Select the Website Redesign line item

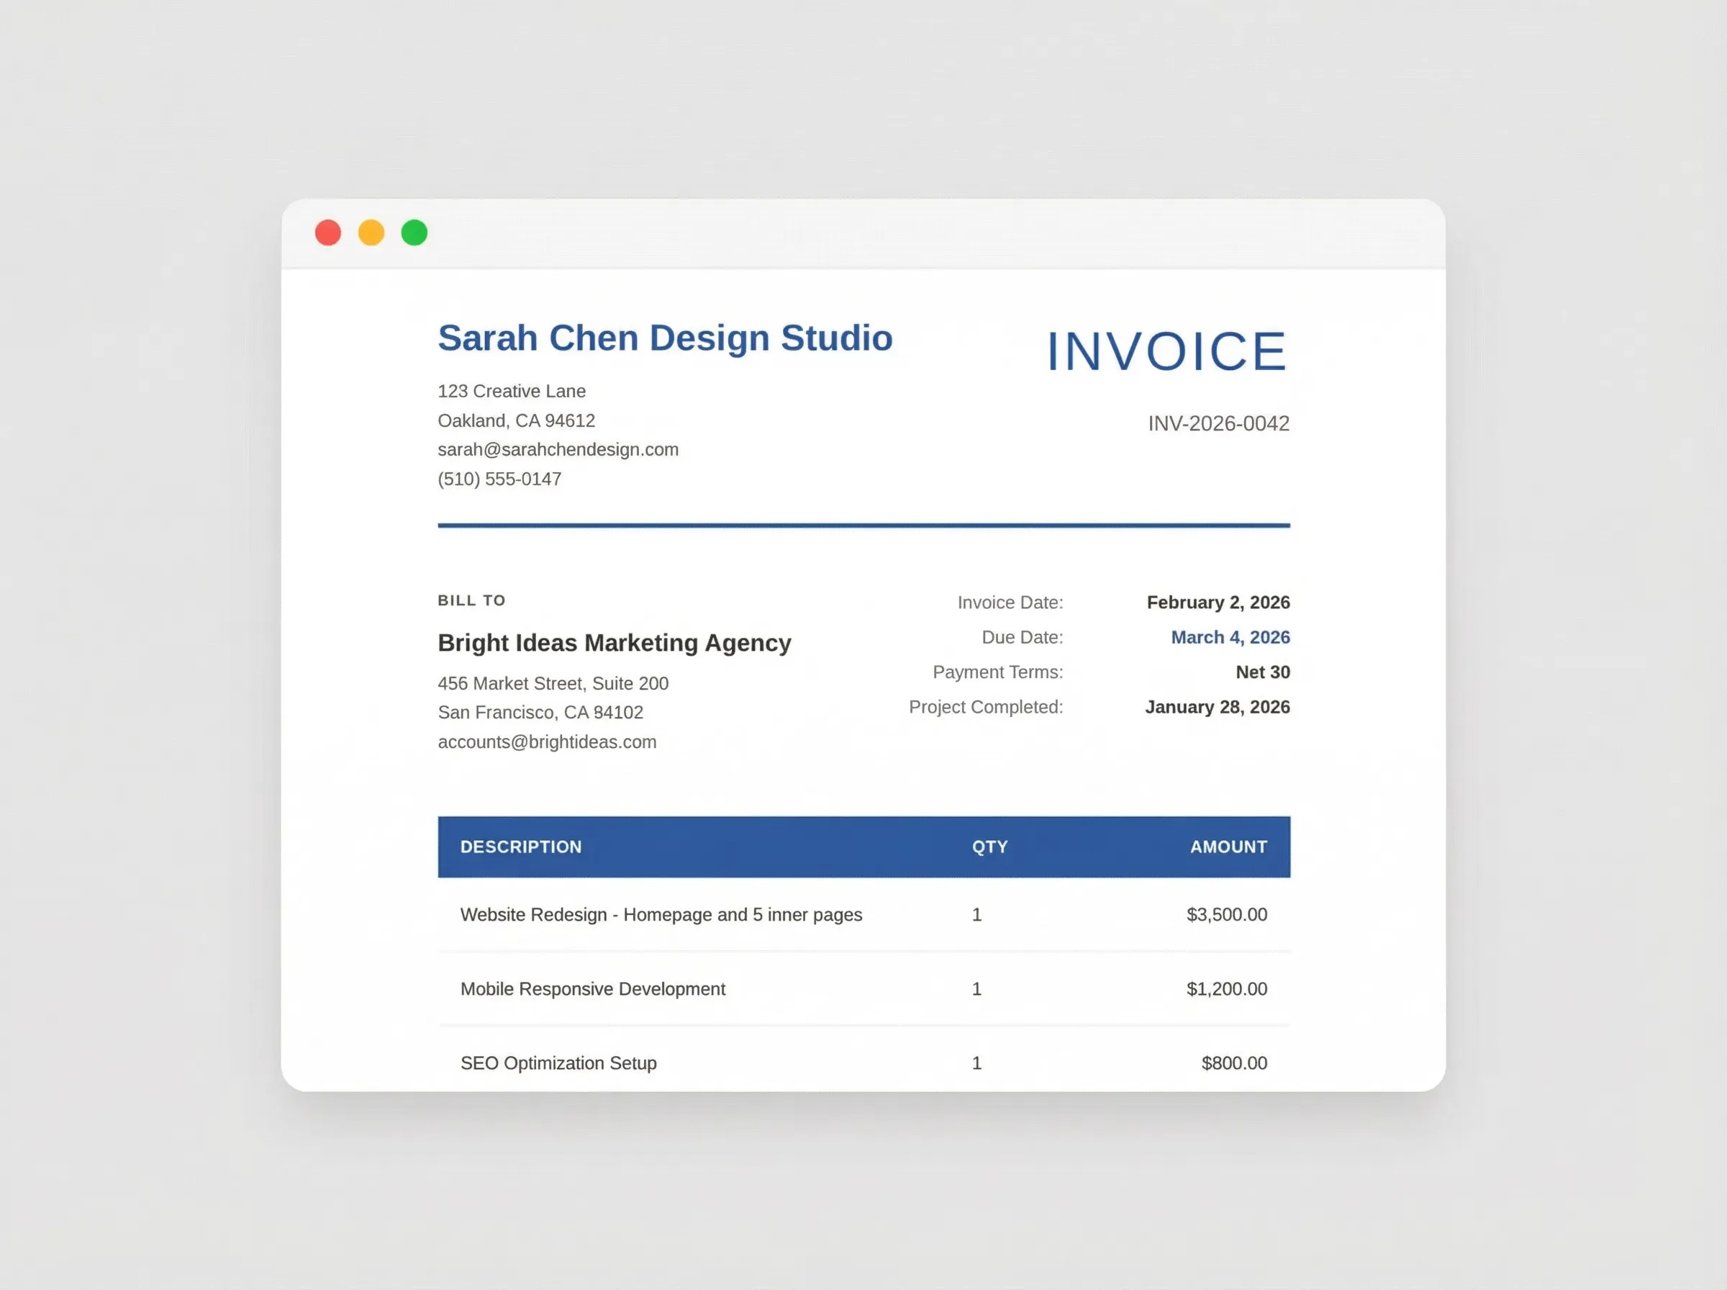pyautogui.click(x=661, y=914)
